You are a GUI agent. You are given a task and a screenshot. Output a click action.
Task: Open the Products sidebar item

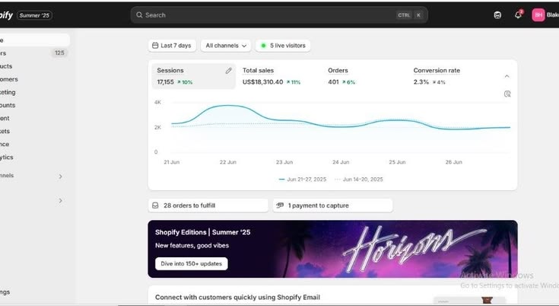tap(34, 66)
